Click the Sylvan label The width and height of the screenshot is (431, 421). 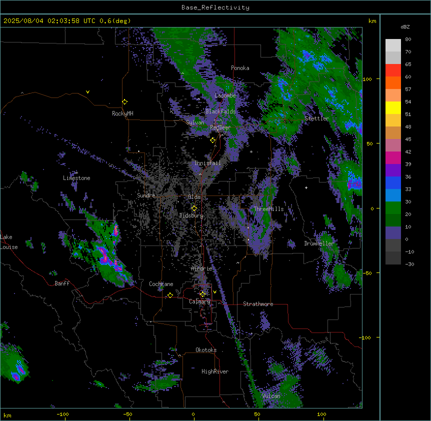click(195, 122)
